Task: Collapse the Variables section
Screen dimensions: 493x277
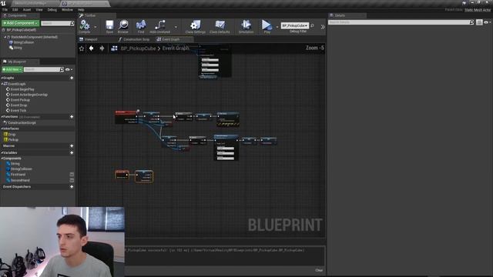Action: (x=2, y=152)
